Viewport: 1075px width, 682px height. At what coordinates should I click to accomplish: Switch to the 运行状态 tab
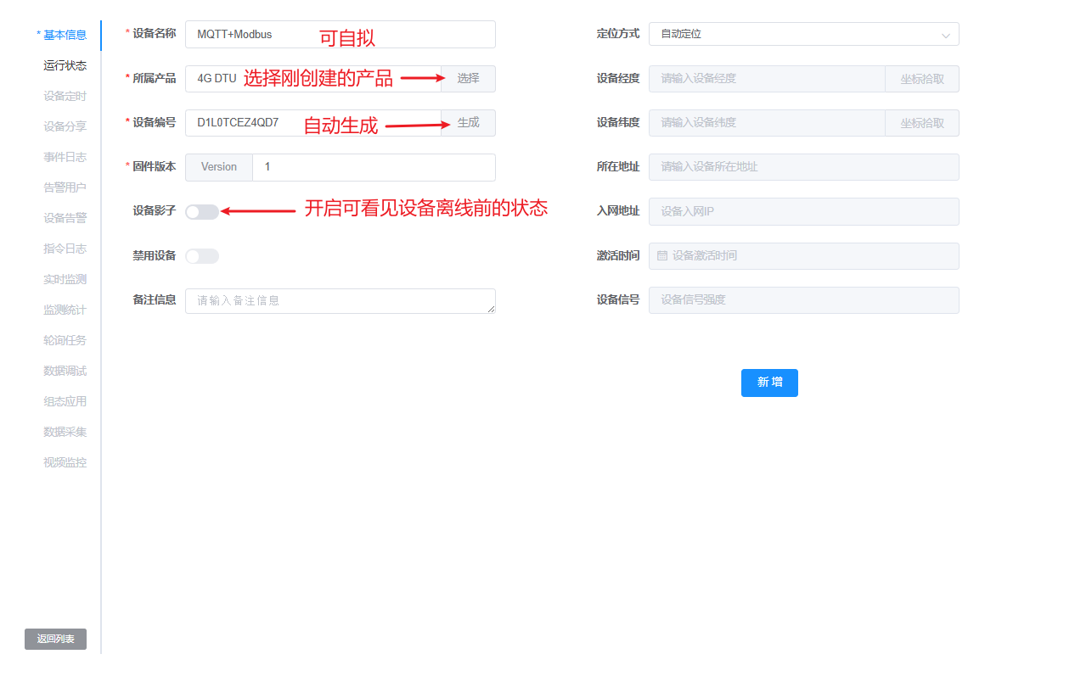[x=65, y=65]
